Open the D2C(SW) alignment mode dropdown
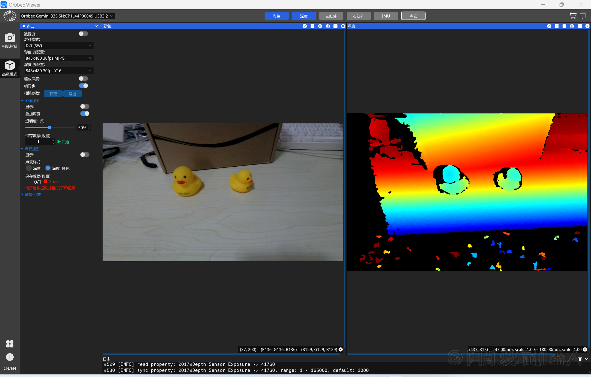Viewport: 591px width, 377px height. click(x=58, y=45)
